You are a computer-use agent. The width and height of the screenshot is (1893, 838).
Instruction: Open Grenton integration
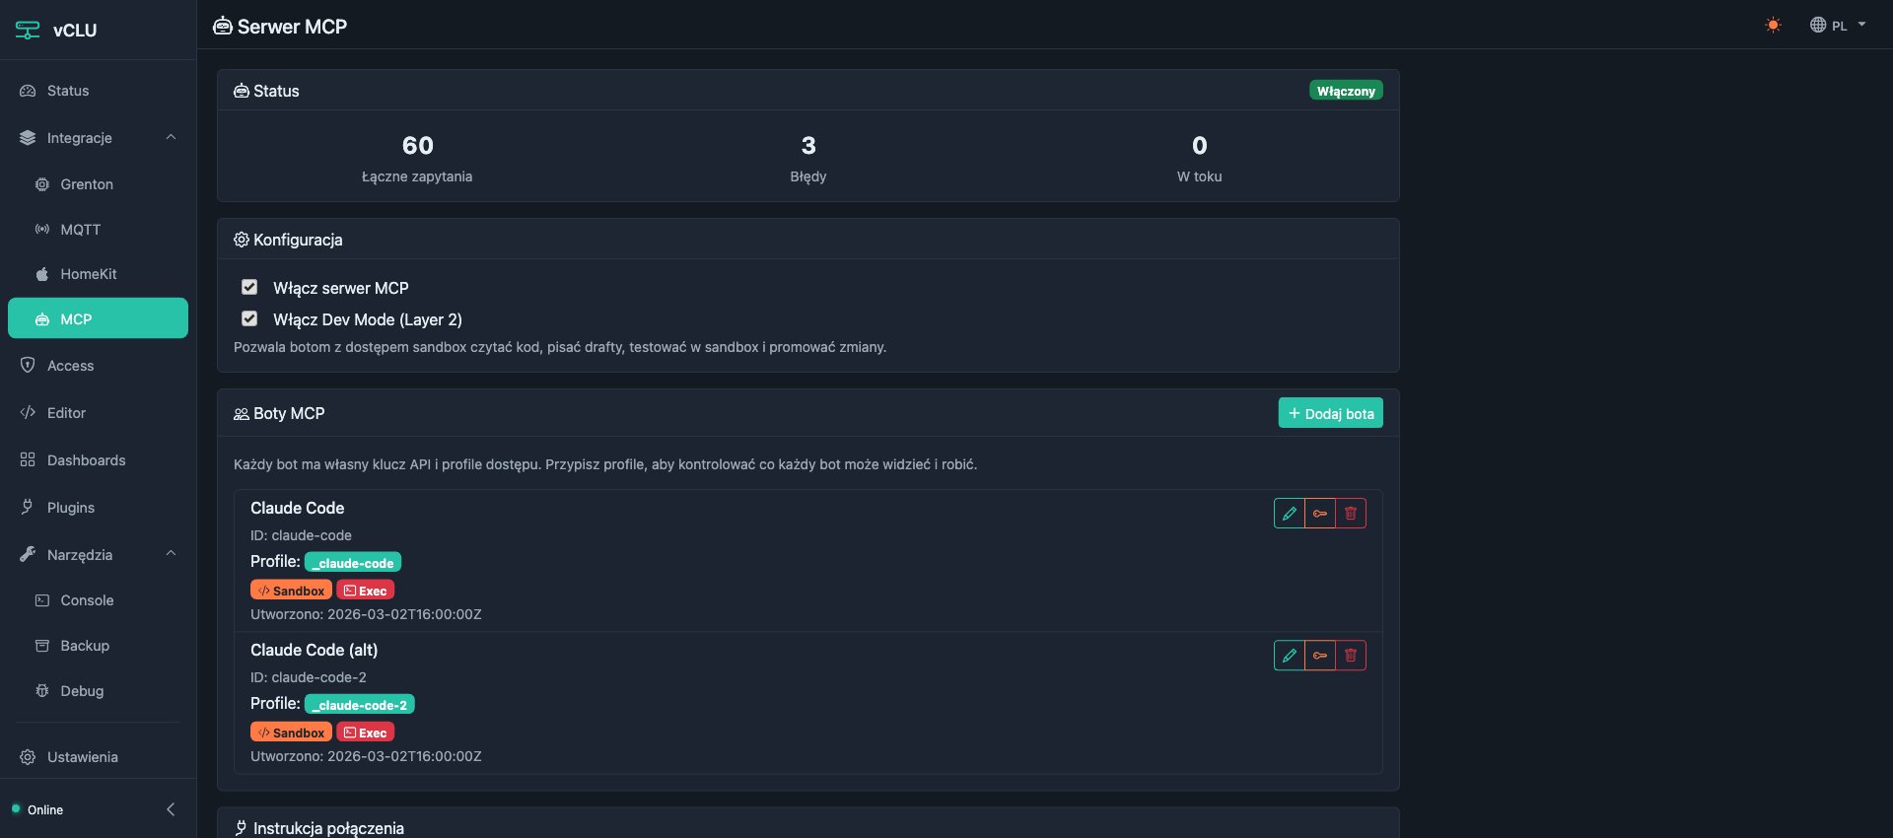coord(98,184)
